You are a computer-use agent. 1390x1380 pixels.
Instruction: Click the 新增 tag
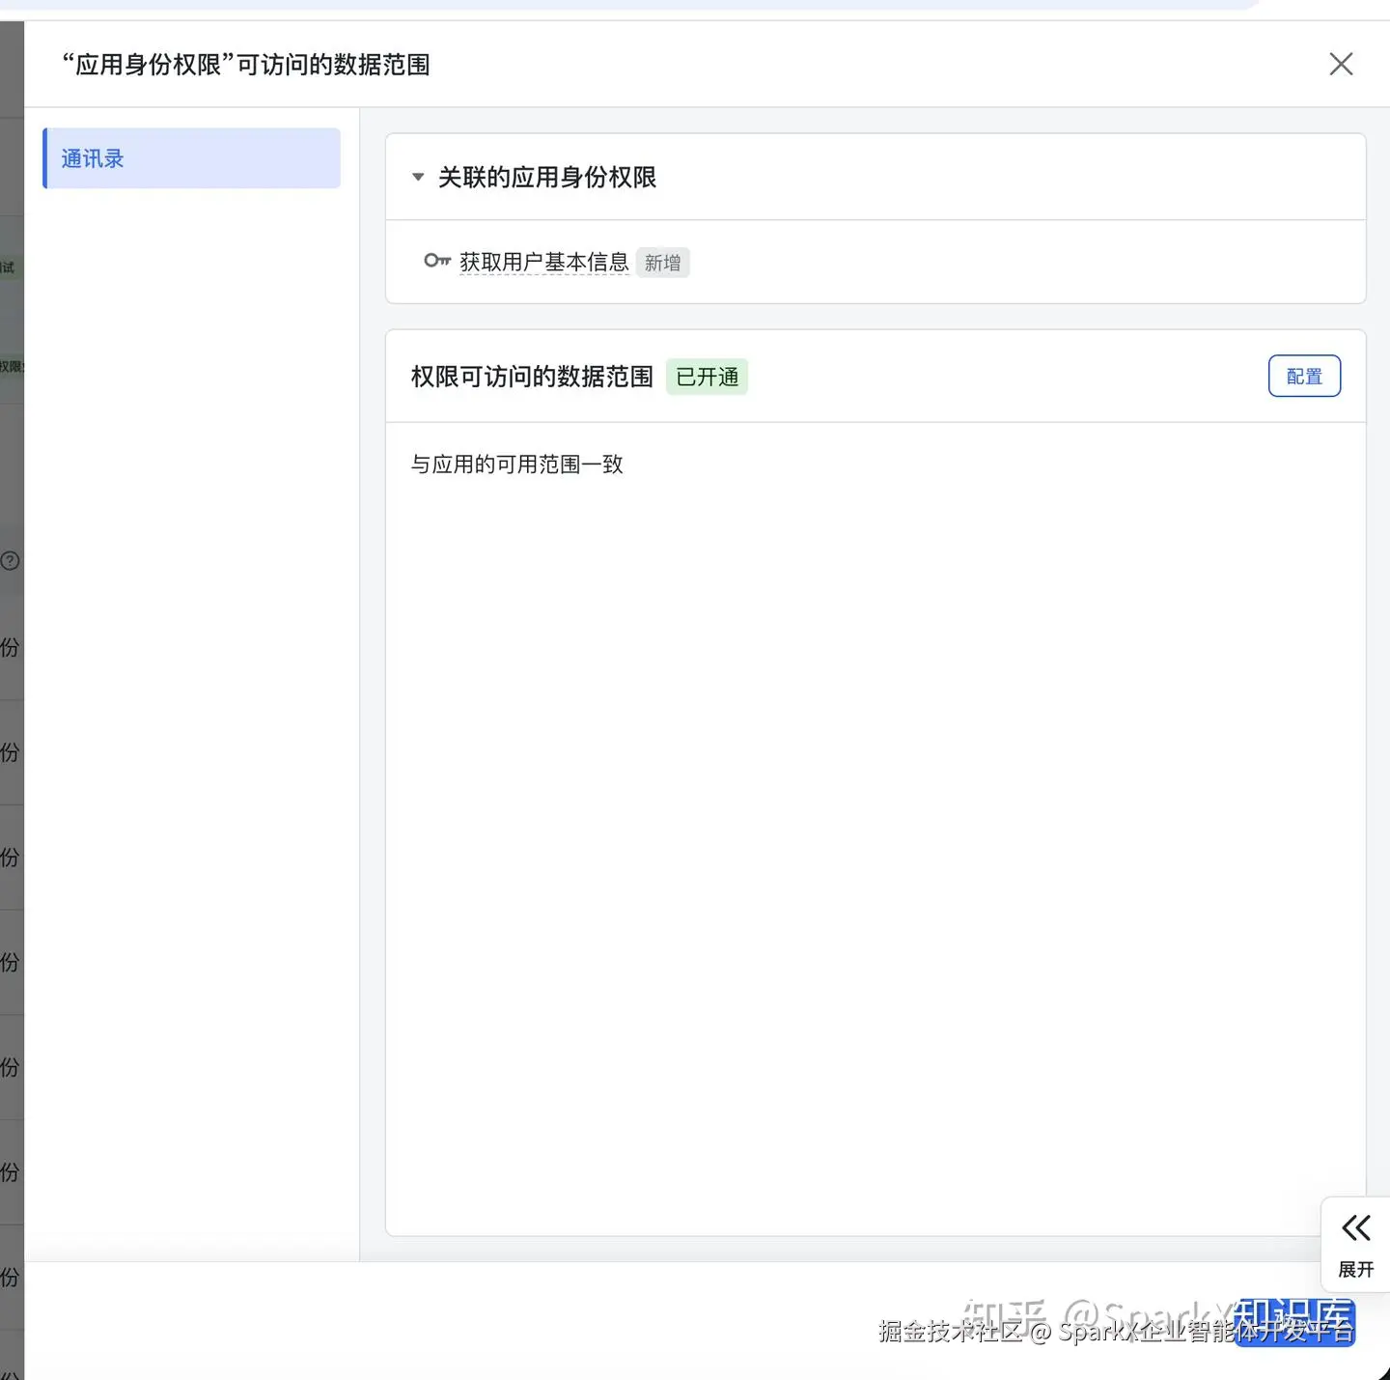[x=662, y=263]
